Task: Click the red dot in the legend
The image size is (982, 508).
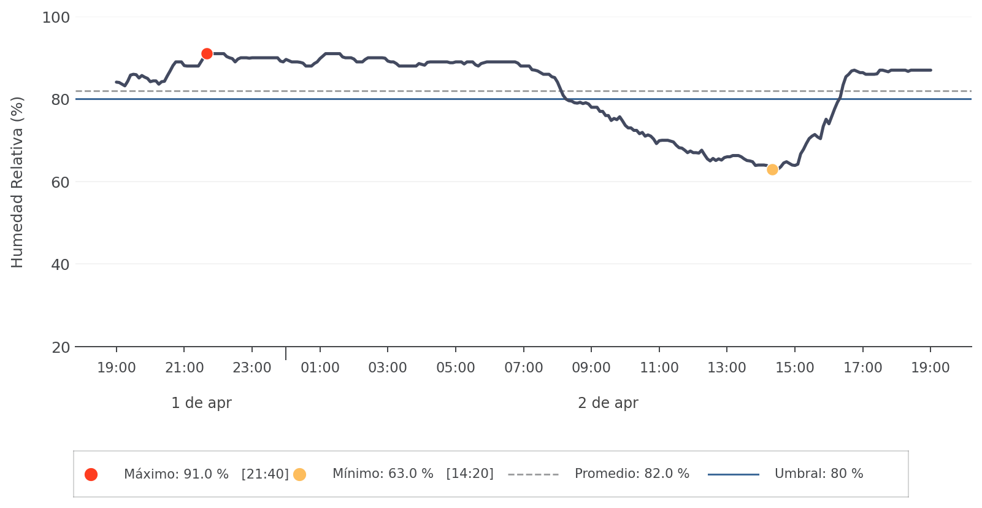Action: click(x=91, y=474)
